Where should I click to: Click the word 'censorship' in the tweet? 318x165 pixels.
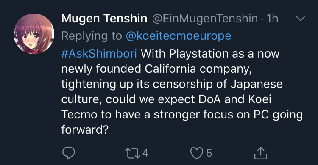[182, 85]
